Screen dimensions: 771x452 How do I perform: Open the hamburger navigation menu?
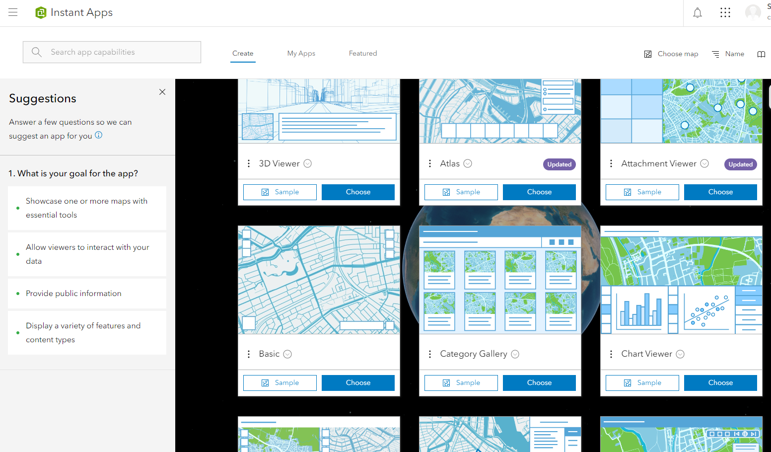click(13, 12)
